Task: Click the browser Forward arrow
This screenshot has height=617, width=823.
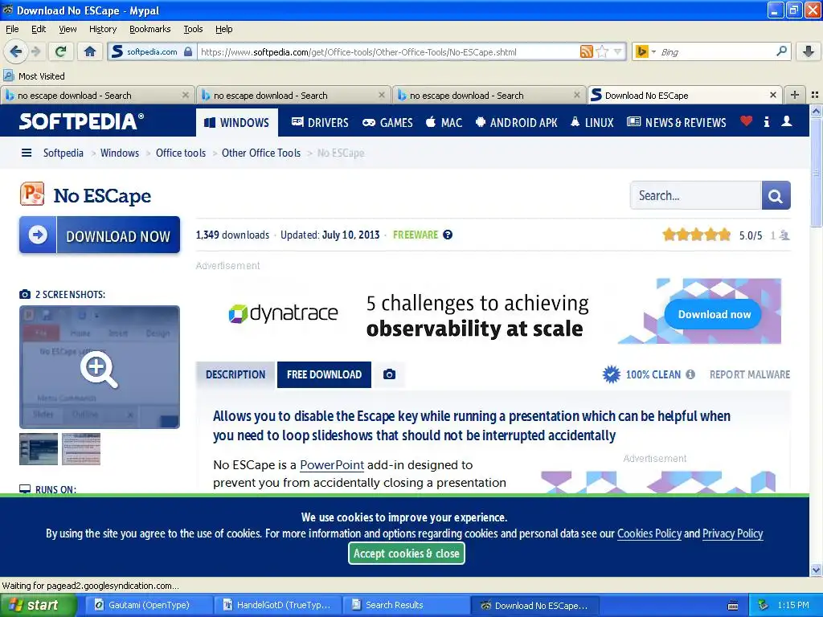Action: (35, 51)
